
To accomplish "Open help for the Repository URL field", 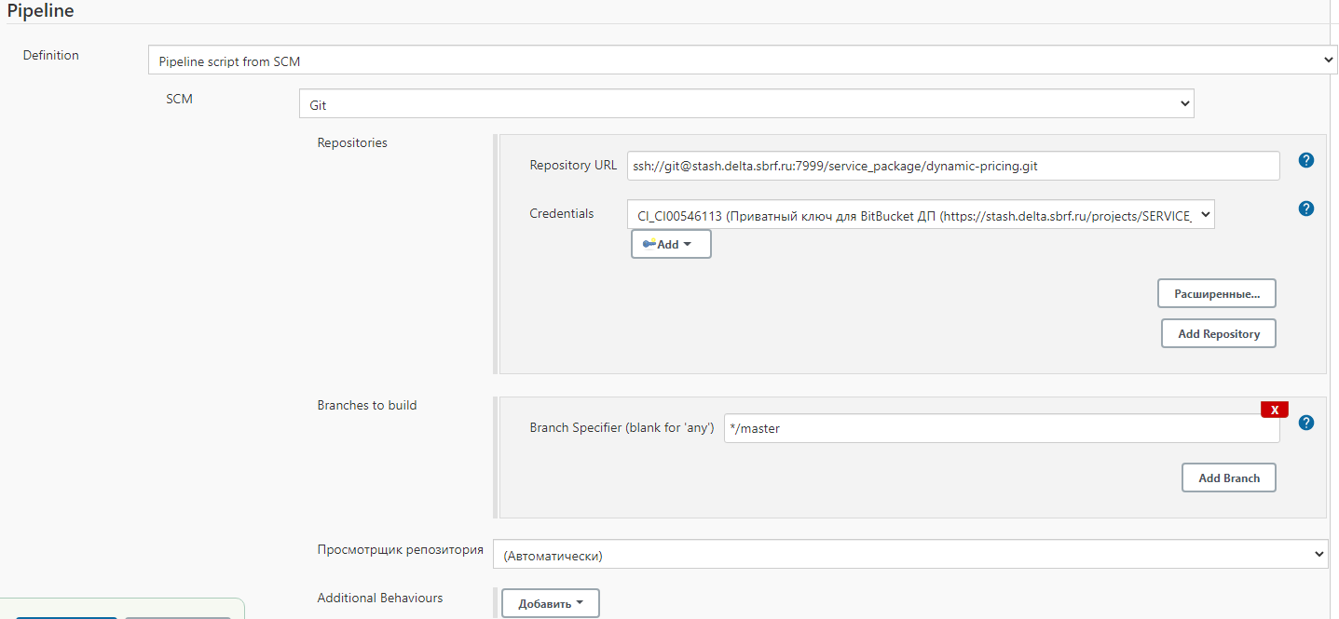I will [x=1305, y=160].
